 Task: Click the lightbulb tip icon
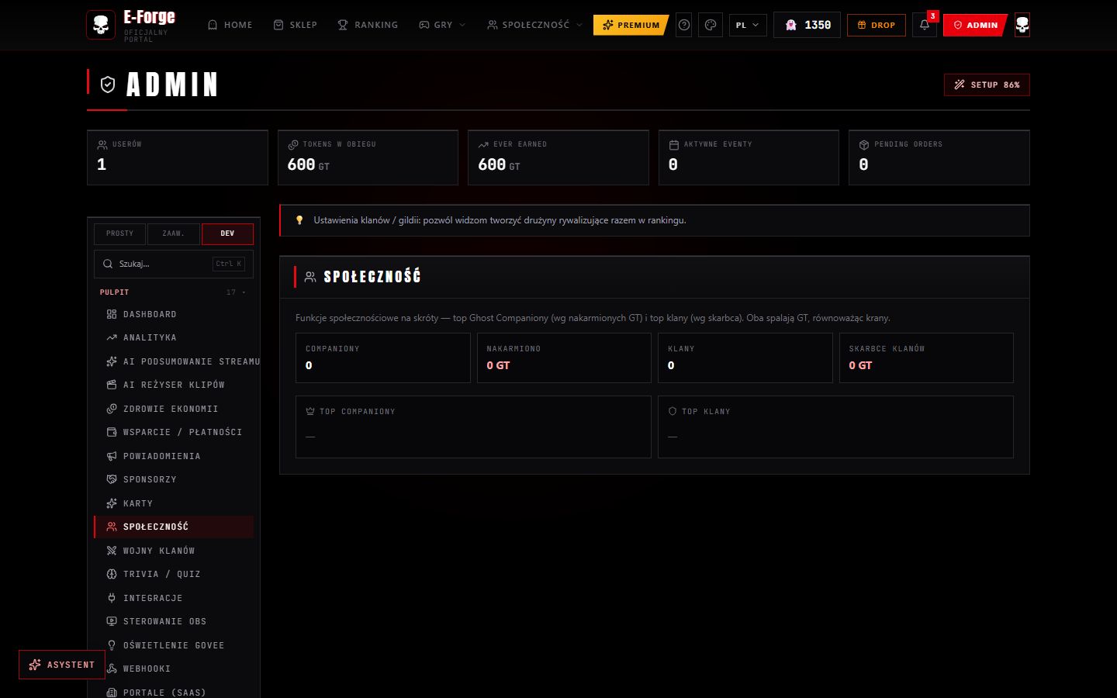click(299, 220)
